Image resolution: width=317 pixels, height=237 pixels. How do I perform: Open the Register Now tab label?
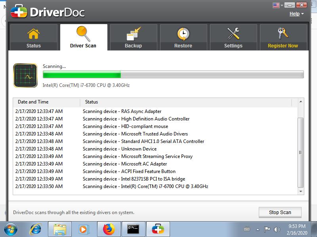tap(283, 46)
